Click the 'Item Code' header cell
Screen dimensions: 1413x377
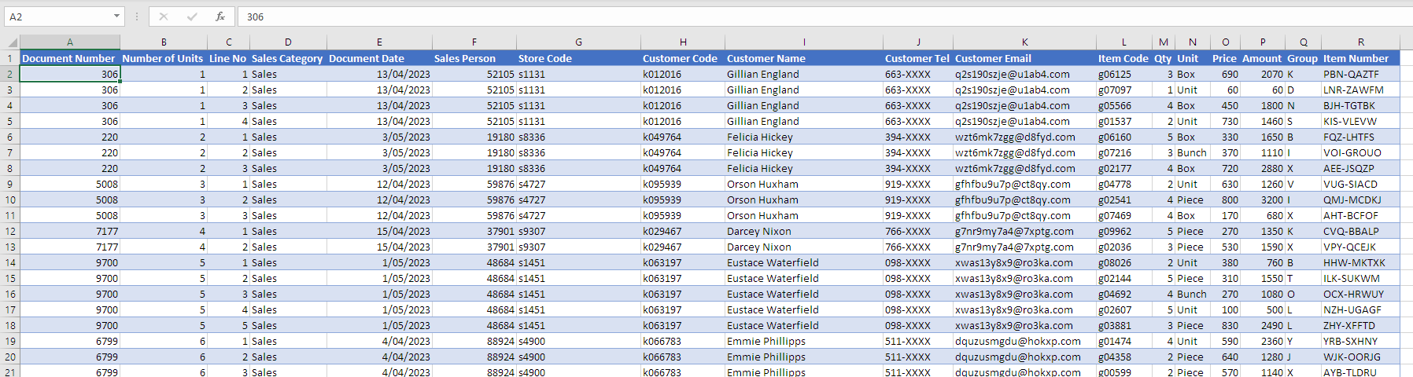point(1124,58)
